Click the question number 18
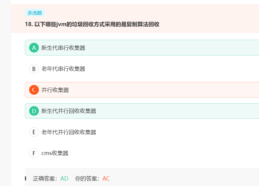 [x=29, y=24]
